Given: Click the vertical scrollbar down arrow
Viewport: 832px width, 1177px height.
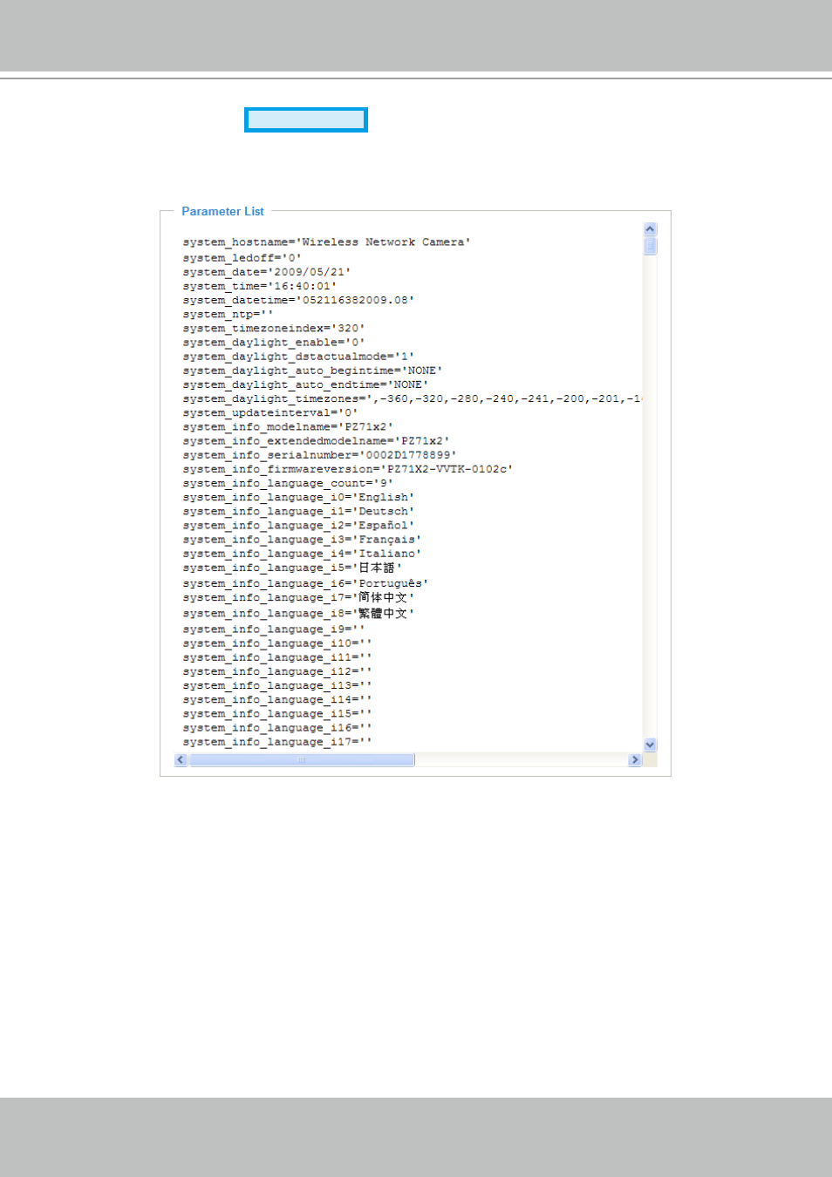Looking at the screenshot, I should pyautogui.click(x=650, y=745).
